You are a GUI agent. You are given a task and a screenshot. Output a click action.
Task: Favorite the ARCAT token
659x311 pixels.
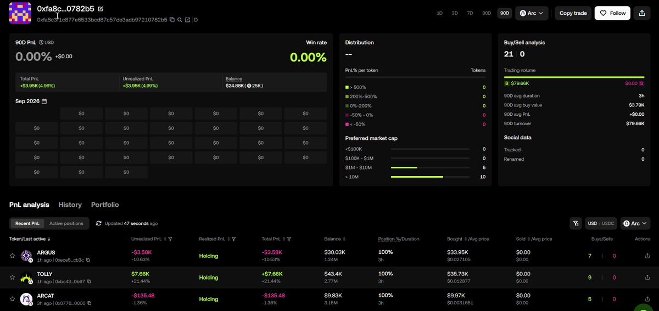(12, 299)
